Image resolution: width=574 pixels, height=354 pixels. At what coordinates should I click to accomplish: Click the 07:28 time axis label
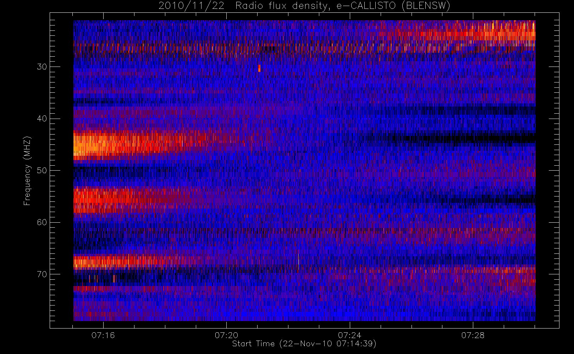[473, 335]
